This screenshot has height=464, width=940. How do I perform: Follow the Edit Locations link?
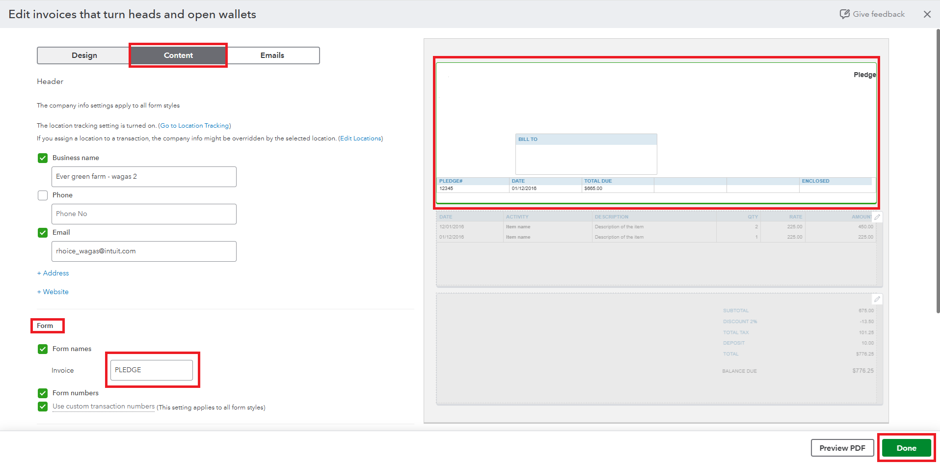click(x=360, y=138)
